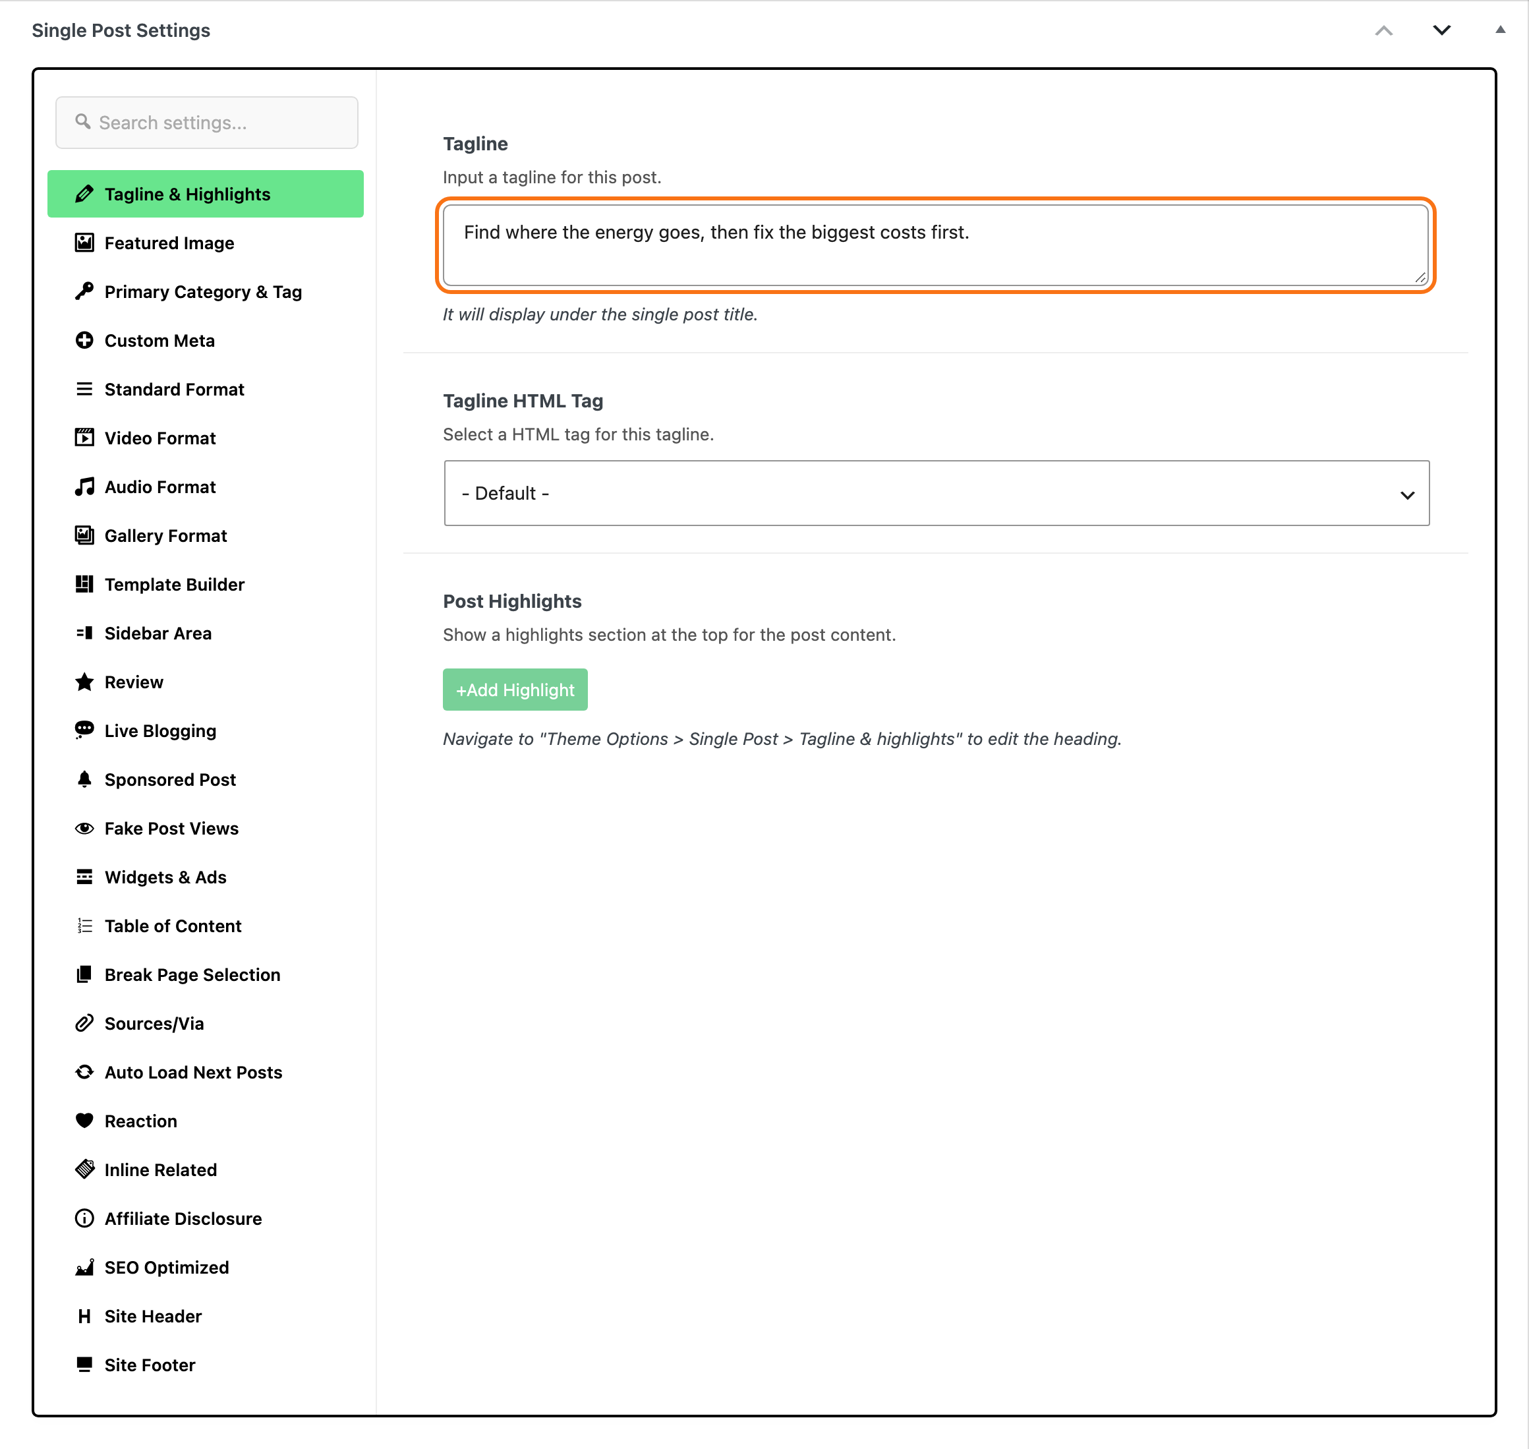
Task: Click the heart icon beside Reaction
Action: pos(84,1121)
